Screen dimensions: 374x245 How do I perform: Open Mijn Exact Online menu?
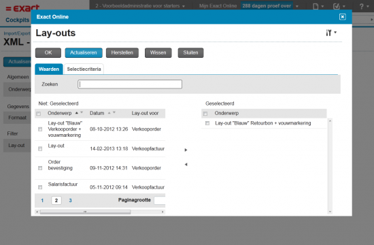coord(218,5)
